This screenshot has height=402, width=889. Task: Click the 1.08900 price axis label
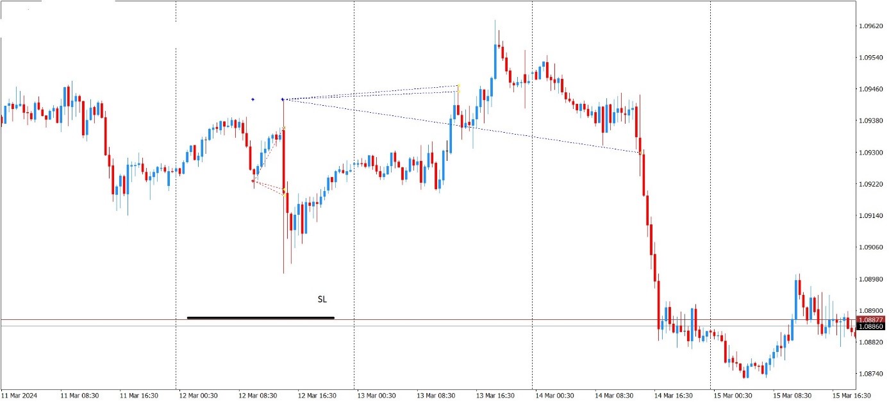tap(872, 310)
